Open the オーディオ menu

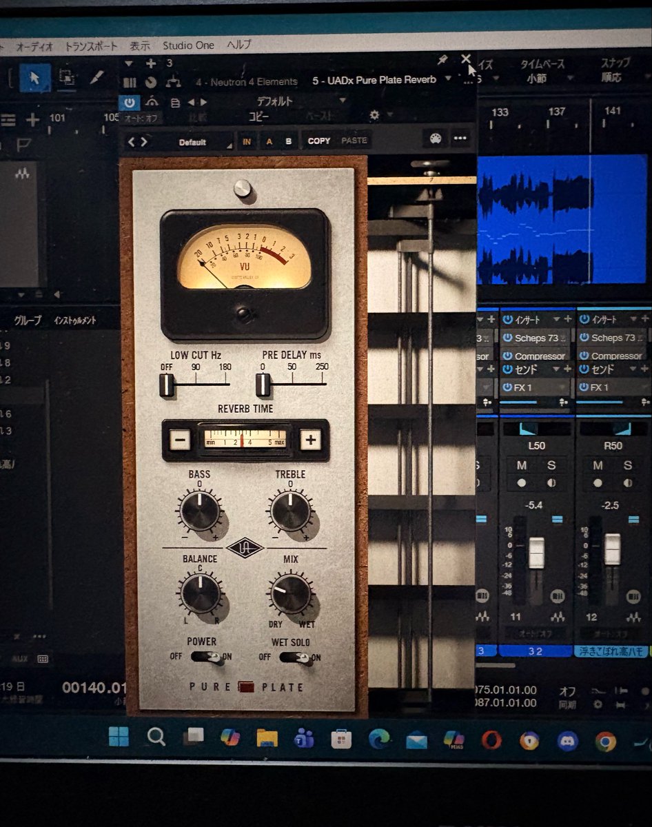(x=34, y=46)
